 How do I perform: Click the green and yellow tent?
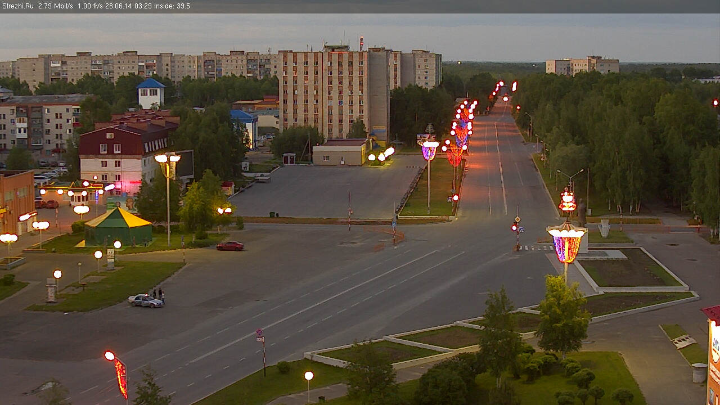(118, 226)
